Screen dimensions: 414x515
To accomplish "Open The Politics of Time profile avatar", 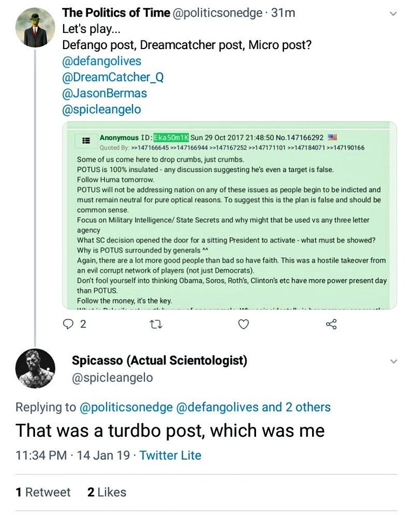I will click(35, 28).
